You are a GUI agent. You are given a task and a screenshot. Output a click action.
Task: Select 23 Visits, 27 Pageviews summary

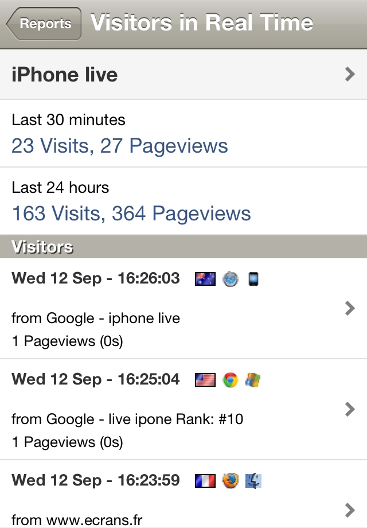[x=120, y=146]
